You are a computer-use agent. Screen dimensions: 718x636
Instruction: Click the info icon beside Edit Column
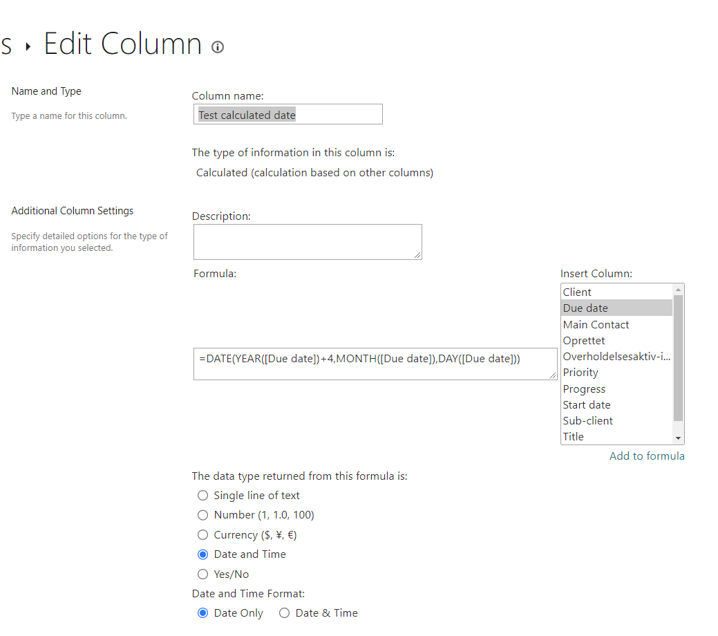217,47
